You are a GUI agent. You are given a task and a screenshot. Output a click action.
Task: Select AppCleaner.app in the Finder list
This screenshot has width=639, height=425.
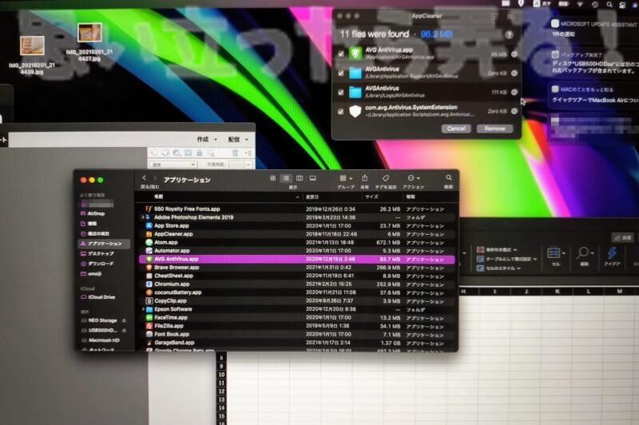(x=296, y=234)
